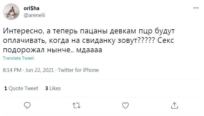The height and width of the screenshot is (116, 204).
Task: Retweet using the arrows icon
Action: [x=76, y=106]
